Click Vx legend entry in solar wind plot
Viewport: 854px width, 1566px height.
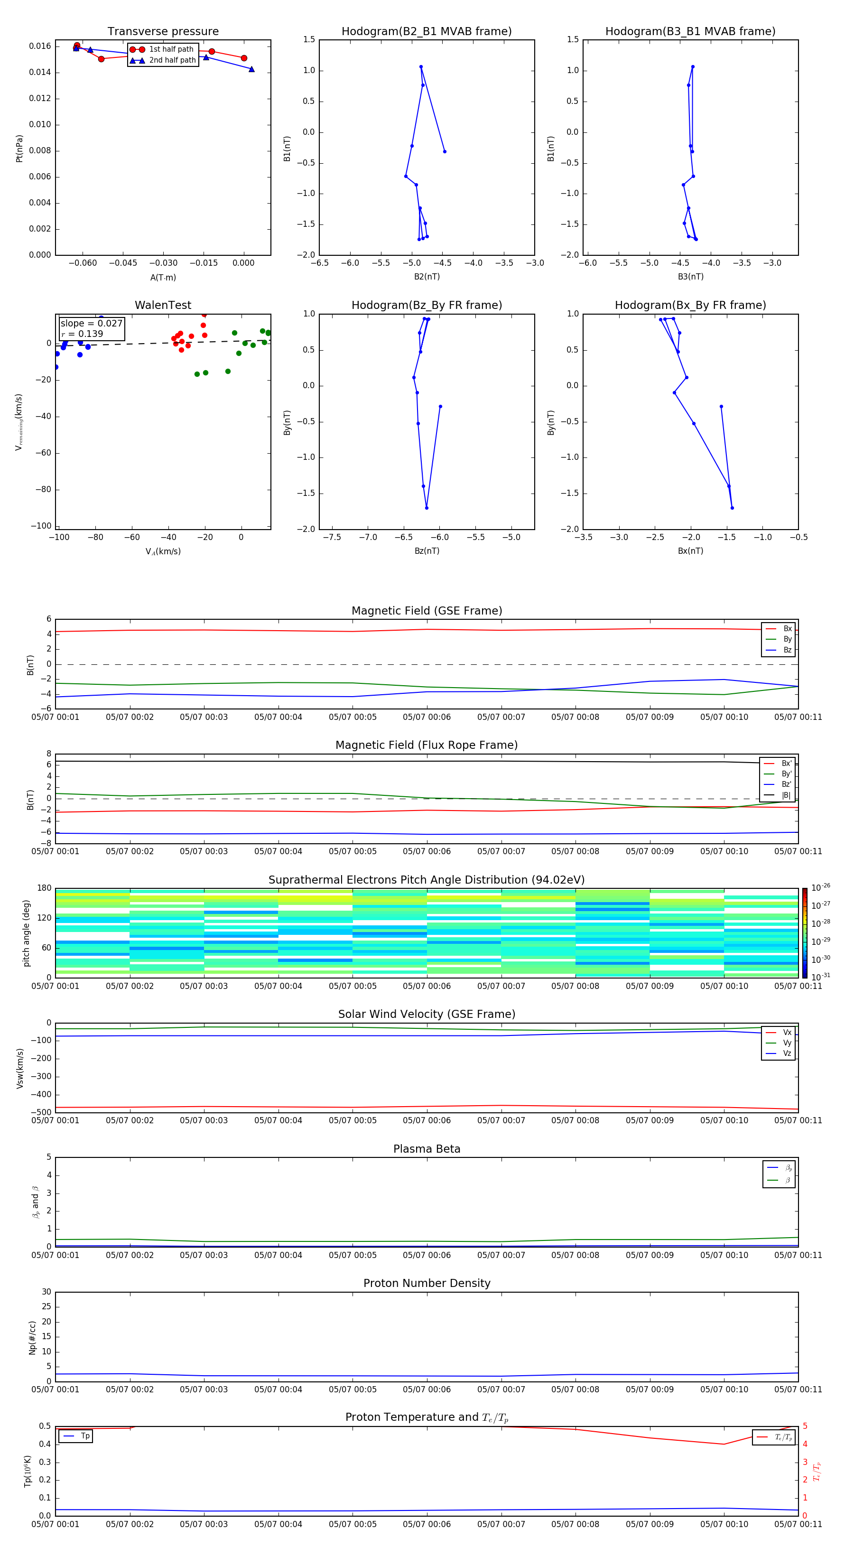tap(779, 1032)
